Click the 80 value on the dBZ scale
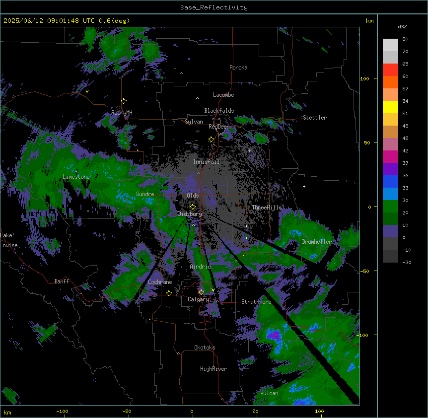 (x=405, y=39)
